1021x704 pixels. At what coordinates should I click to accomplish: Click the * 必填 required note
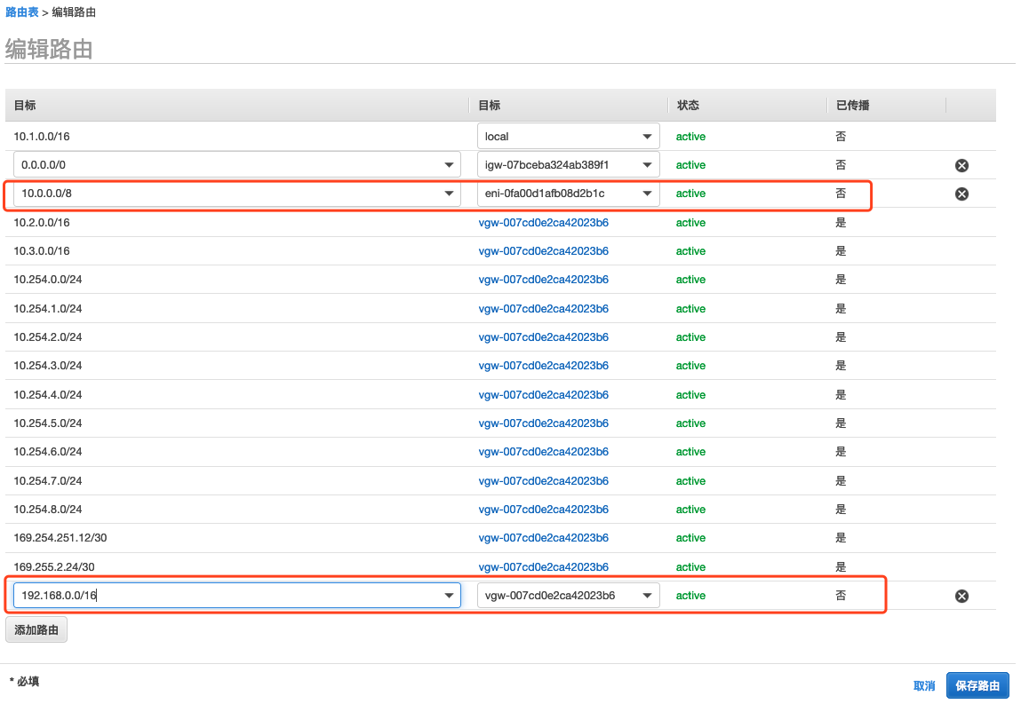pos(25,681)
